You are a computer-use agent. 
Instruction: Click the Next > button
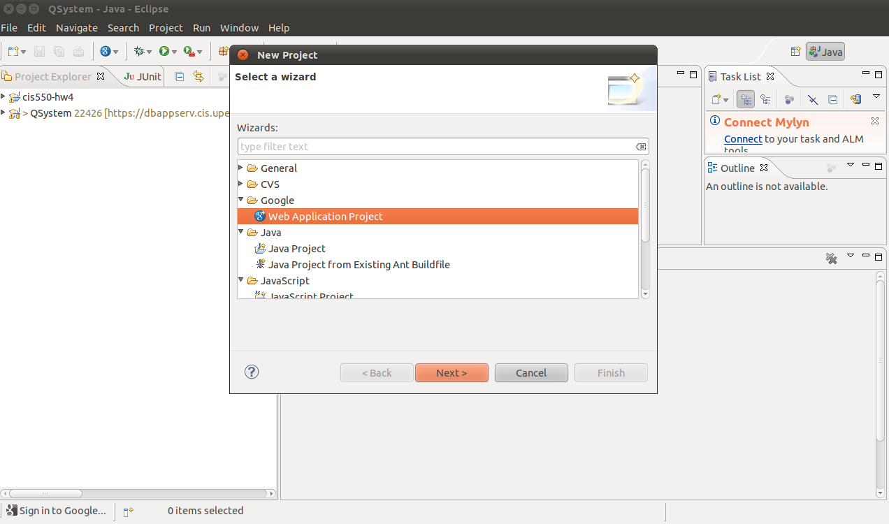coord(451,373)
